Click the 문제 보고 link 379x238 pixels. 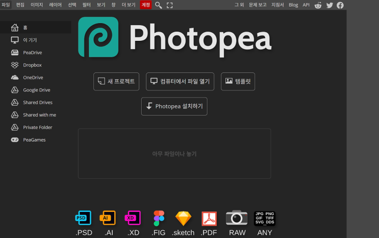click(x=258, y=5)
